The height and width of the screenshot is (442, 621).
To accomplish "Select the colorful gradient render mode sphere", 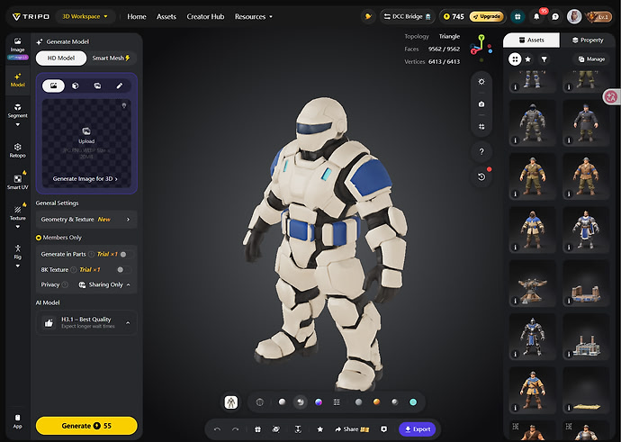I will point(319,402).
